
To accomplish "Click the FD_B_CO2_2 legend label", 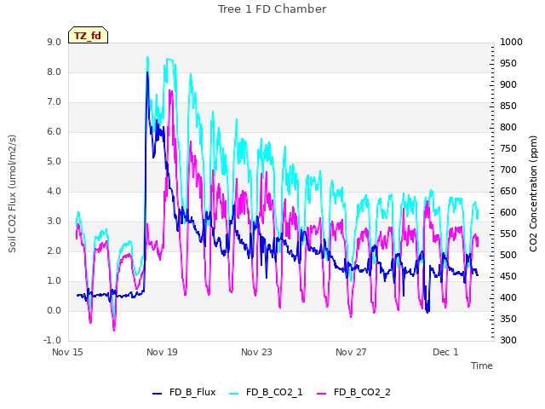I will pyautogui.click(x=362, y=392).
